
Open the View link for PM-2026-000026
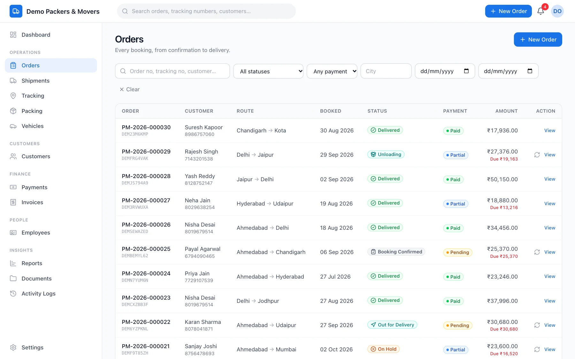coord(550,228)
